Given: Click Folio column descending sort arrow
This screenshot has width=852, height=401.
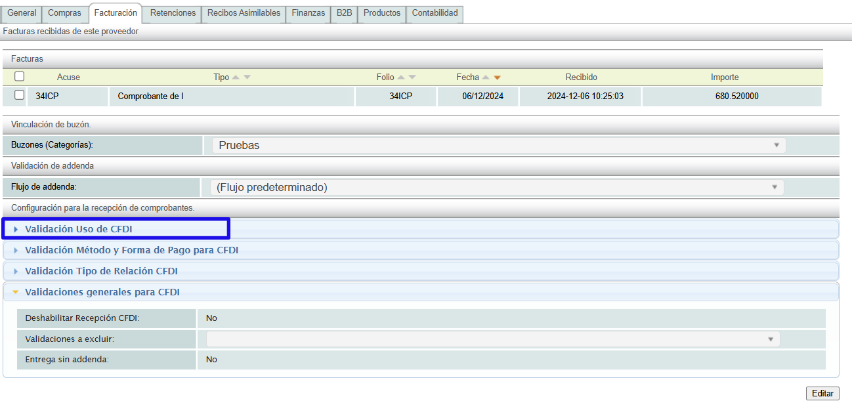Looking at the screenshot, I should (412, 77).
